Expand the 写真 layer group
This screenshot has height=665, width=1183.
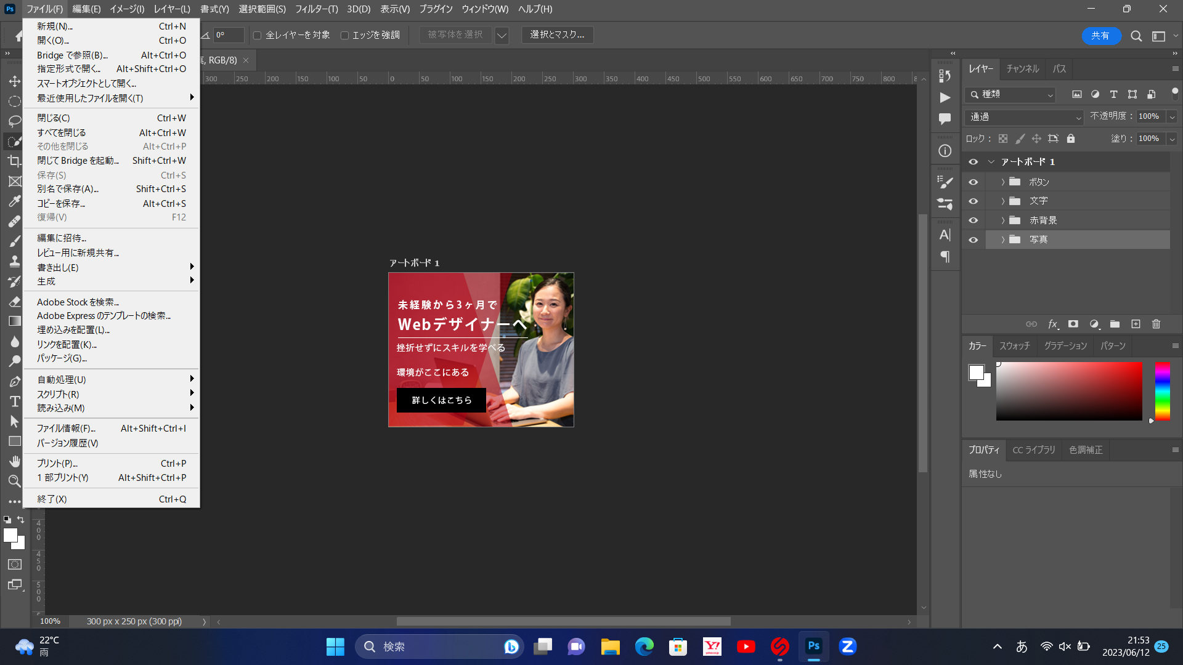click(x=1002, y=240)
